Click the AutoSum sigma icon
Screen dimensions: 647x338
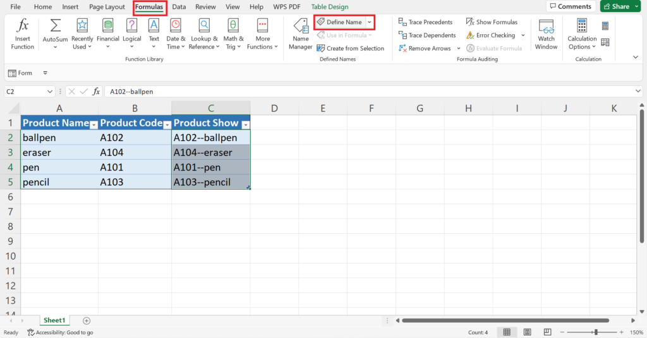point(55,26)
